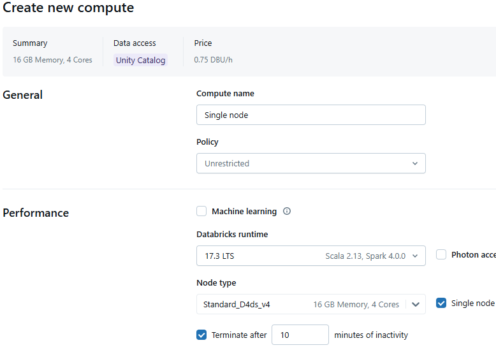This screenshot has height=350, width=496.
Task: Toggle the Photon acceleration checkbox
Action: tap(441, 255)
